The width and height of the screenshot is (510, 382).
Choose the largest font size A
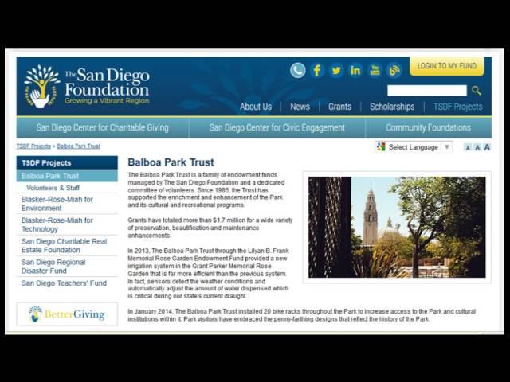click(x=487, y=147)
